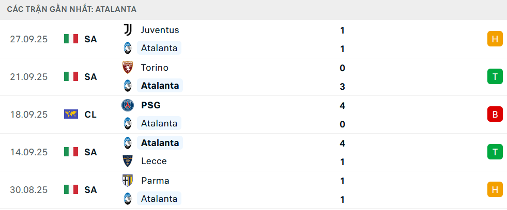Click the 'Các trận gần nhất: Atalanta' header

click(72, 9)
